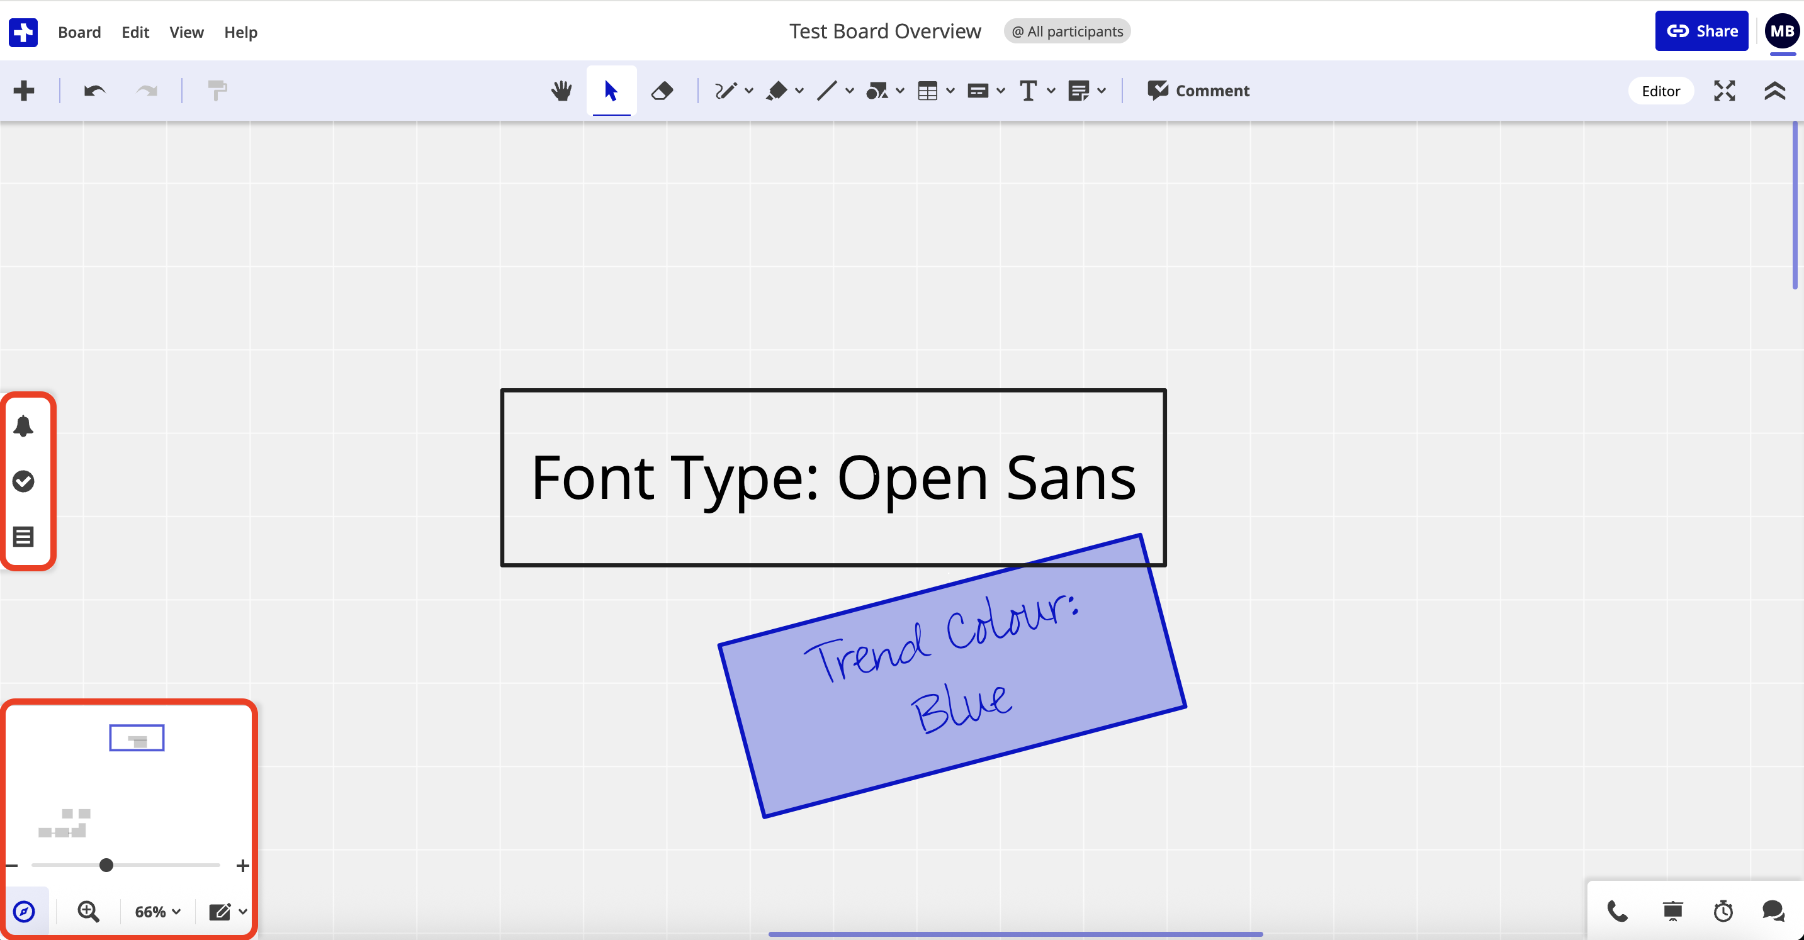
Task: Click the minimap viewport thumbnail
Action: [137, 738]
